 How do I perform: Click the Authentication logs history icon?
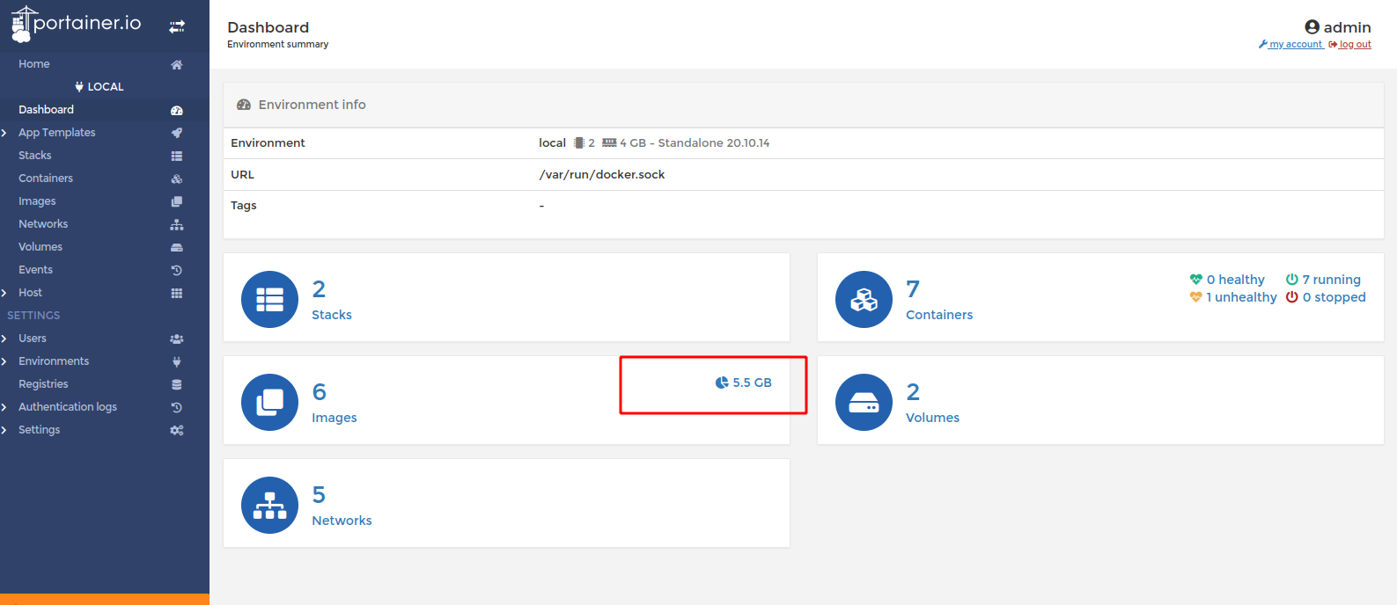click(x=177, y=407)
